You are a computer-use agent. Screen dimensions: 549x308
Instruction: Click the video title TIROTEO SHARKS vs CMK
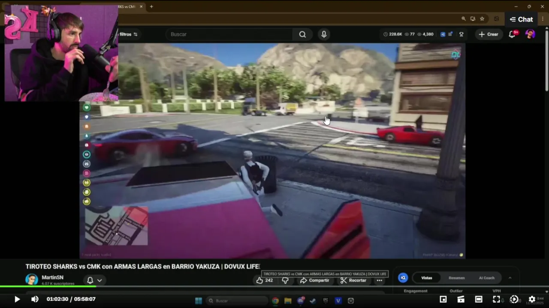click(142, 267)
